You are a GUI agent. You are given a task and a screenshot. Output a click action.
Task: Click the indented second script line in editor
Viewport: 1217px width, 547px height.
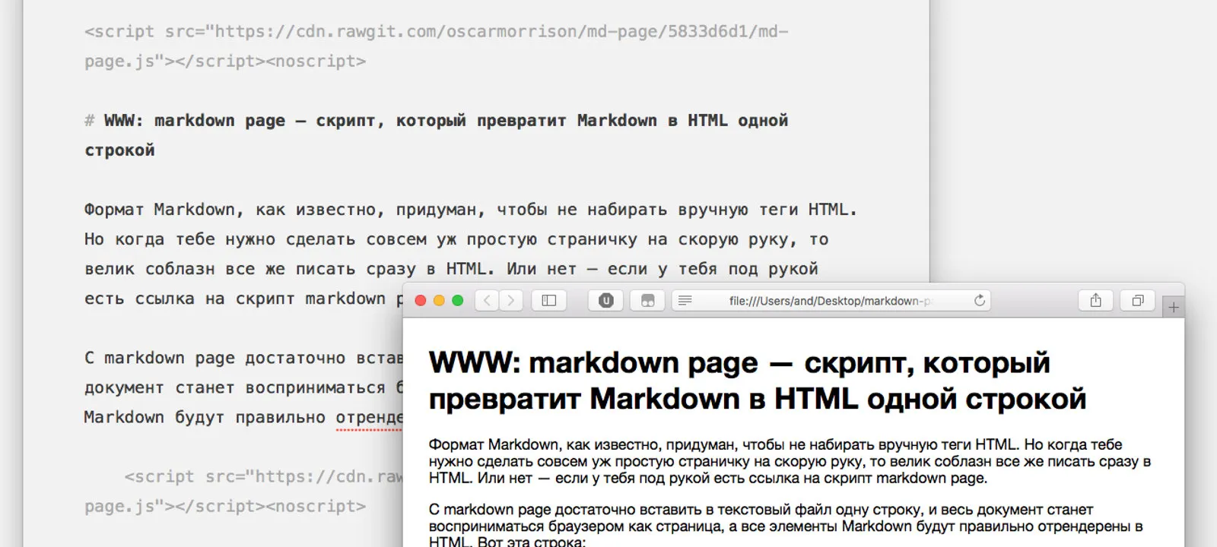[263, 476]
